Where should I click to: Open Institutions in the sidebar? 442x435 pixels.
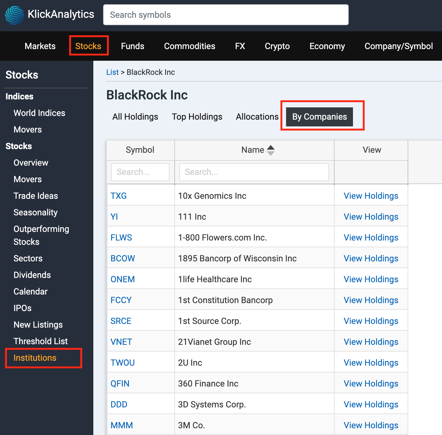point(35,358)
